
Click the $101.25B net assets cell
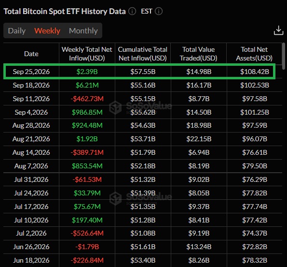coord(255,112)
